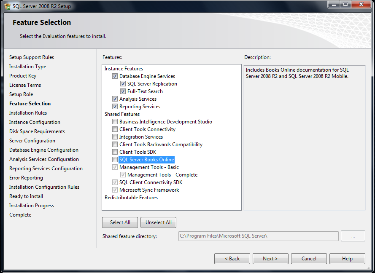Select Instance Configuration step
Screen dimensions: 375x273
(35, 122)
